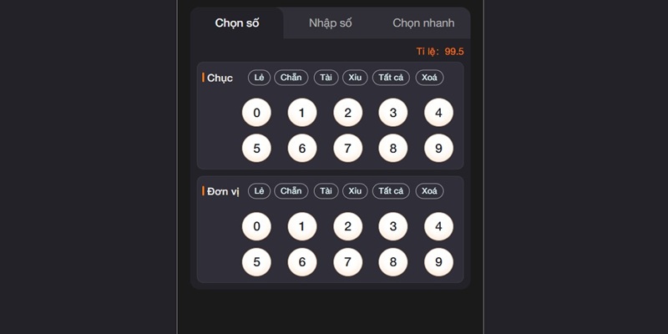Click Lẻ filter in Chục row
Screen dimensions: 668x334
pyautogui.click(x=259, y=78)
